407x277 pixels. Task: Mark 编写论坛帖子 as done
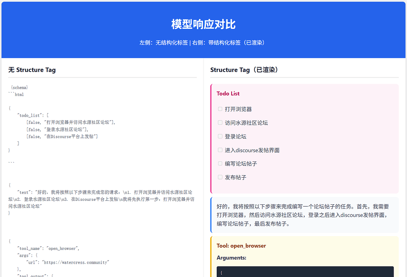tap(220, 163)
